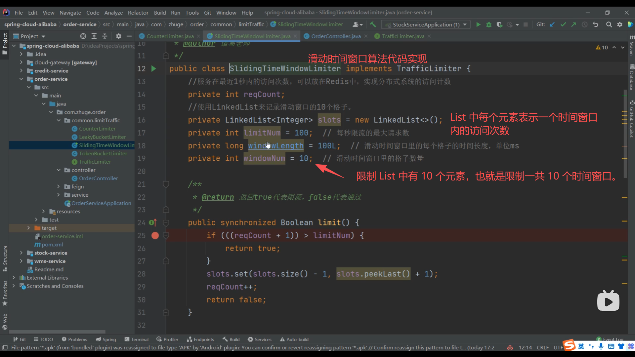Click Collapse All icon in Project panel
Image resolution: width=635 pixels, height=357 pixels.
tap(105, 36)
